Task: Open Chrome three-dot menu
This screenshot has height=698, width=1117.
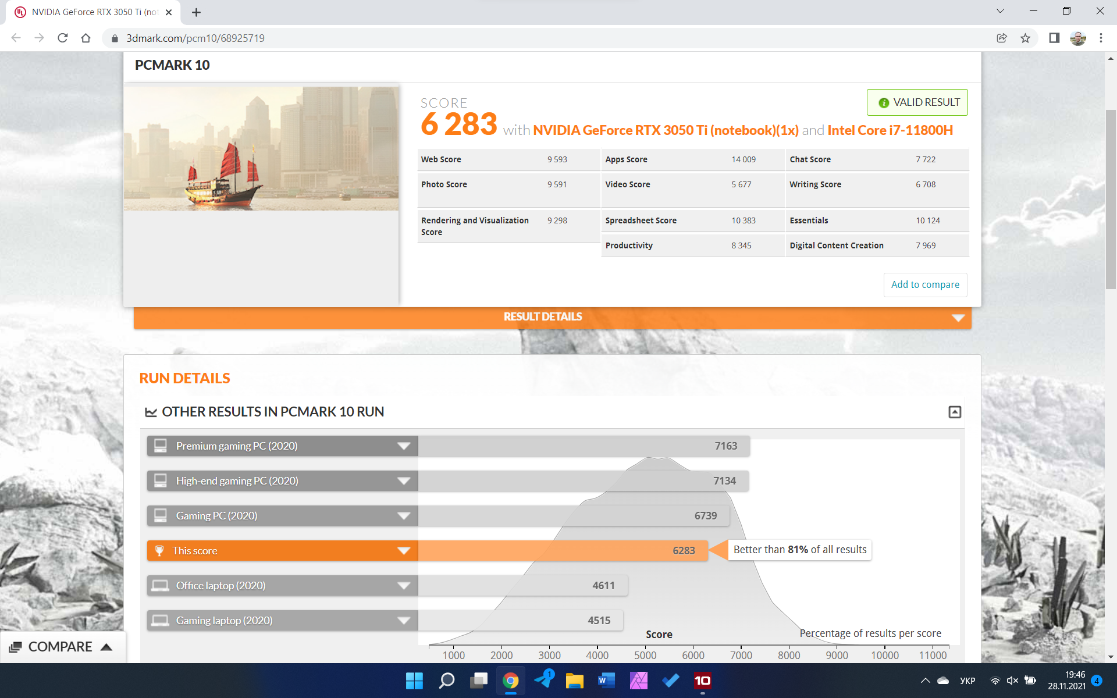Action: (x=1101, y=38)
